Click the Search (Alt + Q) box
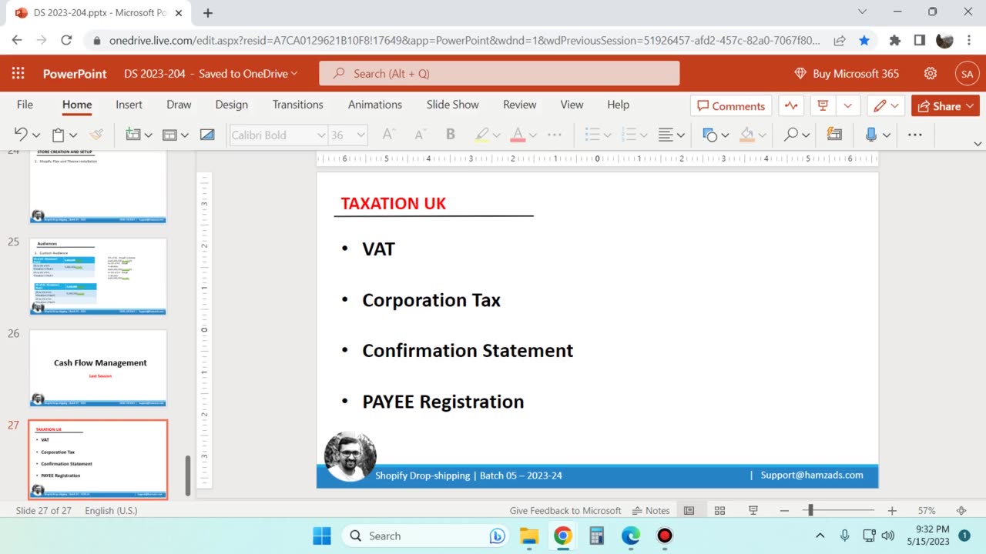Image resolution: width=986 pixels, height=554 pixels. click(499, 74)
